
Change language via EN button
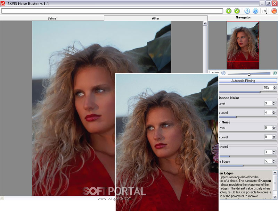click(x=264, y=11)
